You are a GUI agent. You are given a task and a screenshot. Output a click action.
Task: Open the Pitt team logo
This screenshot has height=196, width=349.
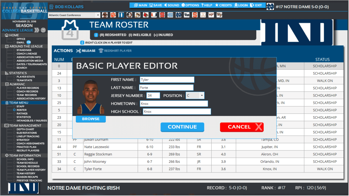[x=187, y=15]
